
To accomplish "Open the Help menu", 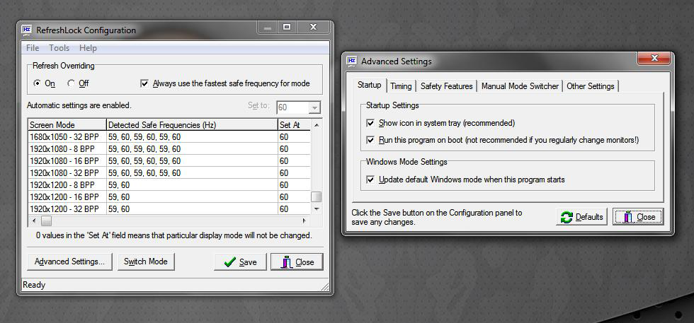I will point(88,48).
